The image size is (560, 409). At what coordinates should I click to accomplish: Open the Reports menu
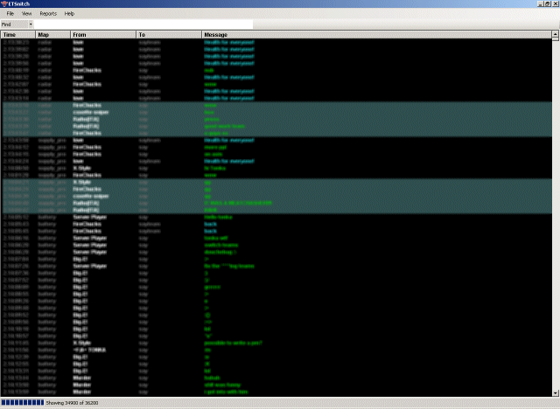[48, 14]
